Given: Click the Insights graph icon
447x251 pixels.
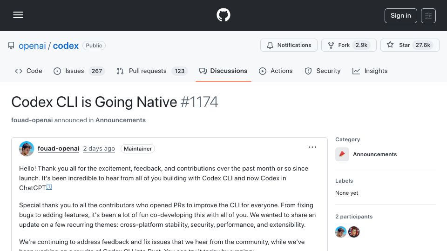Looking at the screenshot, I should pos(356,71).
